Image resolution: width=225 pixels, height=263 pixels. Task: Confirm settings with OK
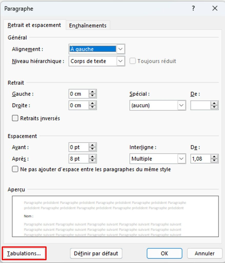[x=164, y=253]
